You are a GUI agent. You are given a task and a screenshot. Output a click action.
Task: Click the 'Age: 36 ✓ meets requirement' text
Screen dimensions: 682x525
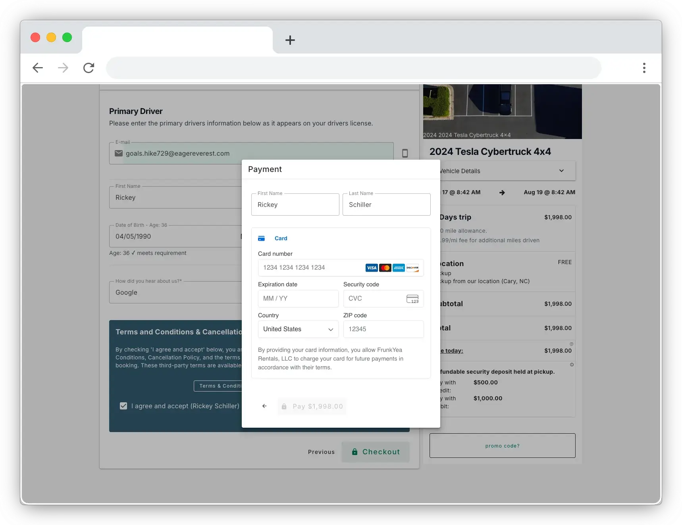click(x=148, y=253)
